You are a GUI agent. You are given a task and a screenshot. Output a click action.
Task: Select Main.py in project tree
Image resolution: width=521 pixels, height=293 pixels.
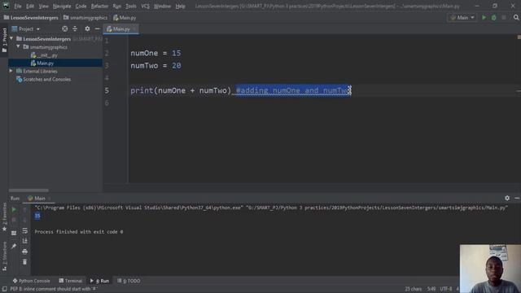coord(42,63)
